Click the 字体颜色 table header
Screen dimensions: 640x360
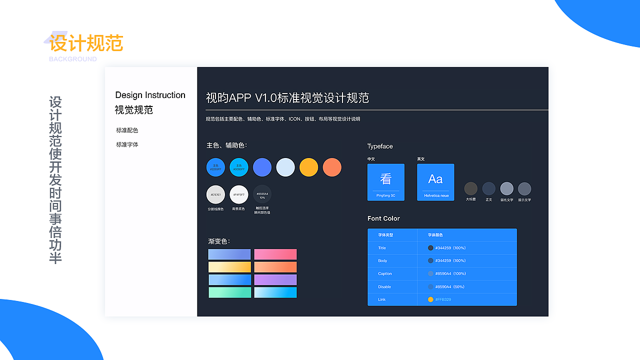435,235
